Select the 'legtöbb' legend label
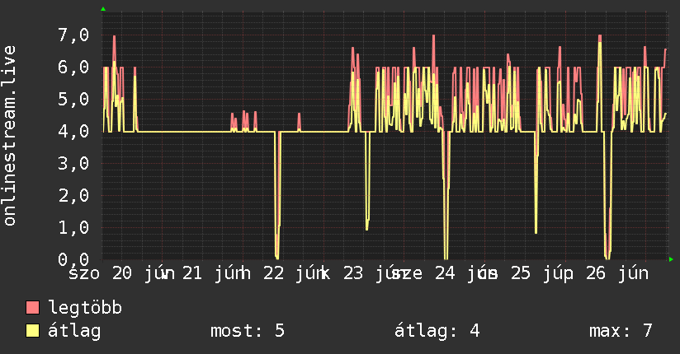This screenshot has width=680, height=354. click(85, 308)
